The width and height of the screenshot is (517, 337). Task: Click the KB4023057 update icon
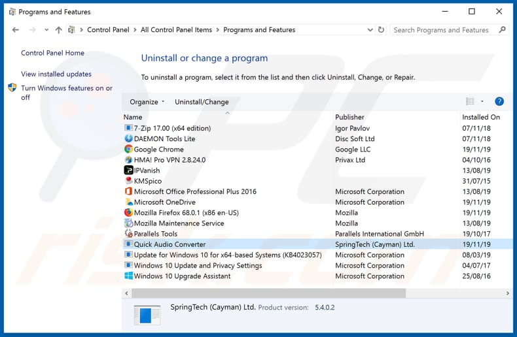[x=128, y=255]
